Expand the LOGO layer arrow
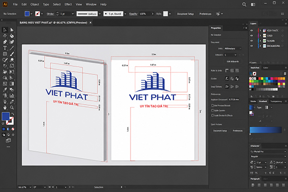 tap(260, 36)
